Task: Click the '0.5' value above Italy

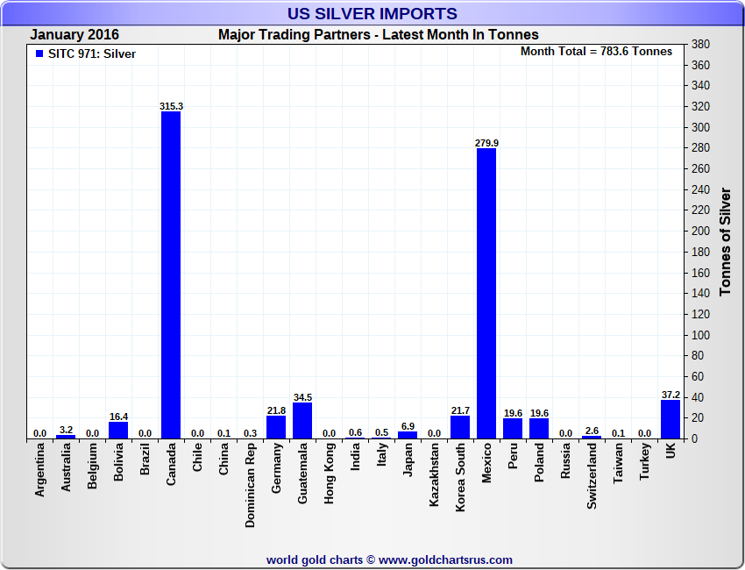Action: pos(381,432)
